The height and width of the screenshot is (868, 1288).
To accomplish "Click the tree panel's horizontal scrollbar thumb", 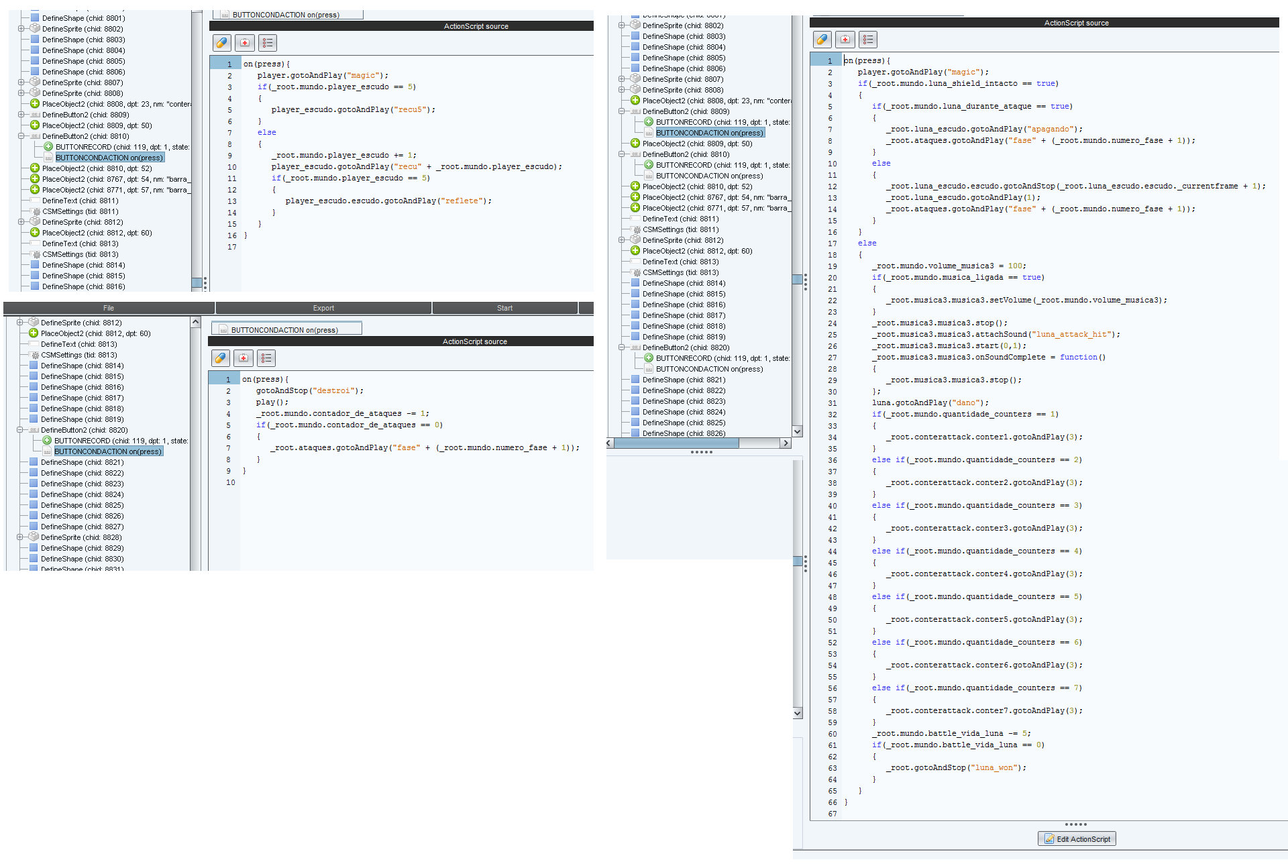I will pyautogui.click(x=676, y=443).
